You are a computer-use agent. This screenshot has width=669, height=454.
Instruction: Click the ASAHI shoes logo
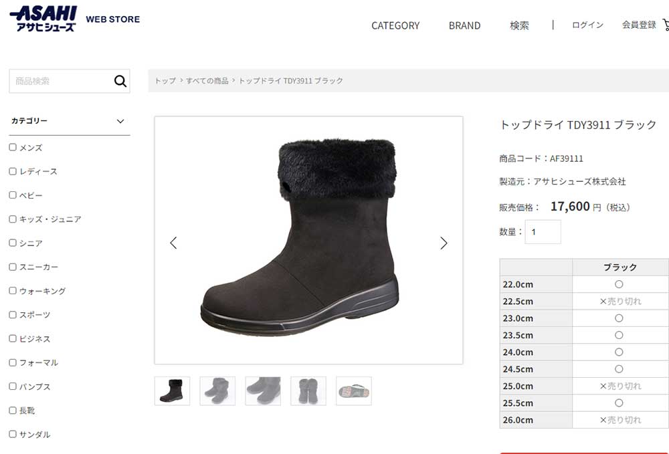pos(43,19)
